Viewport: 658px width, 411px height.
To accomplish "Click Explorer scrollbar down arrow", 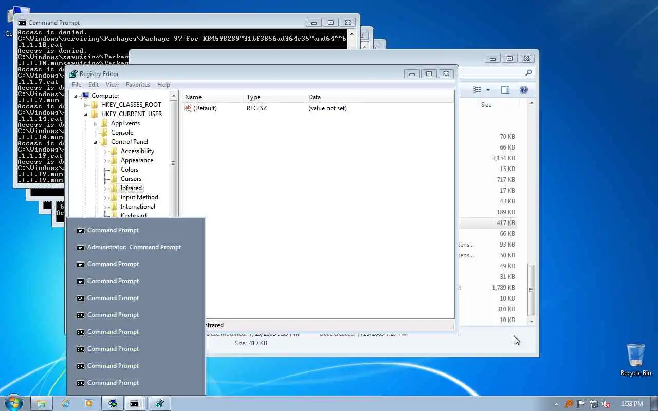I will 532,321.
